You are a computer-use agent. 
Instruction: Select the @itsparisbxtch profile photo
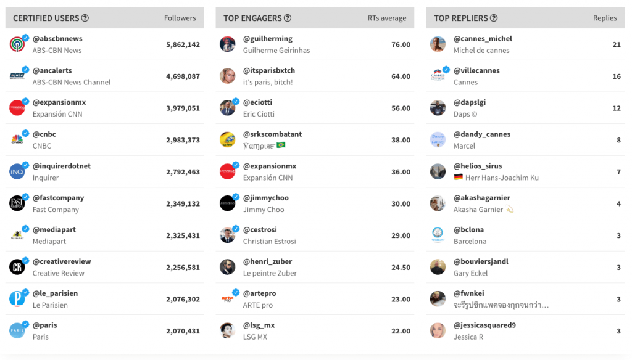[228, 76]
